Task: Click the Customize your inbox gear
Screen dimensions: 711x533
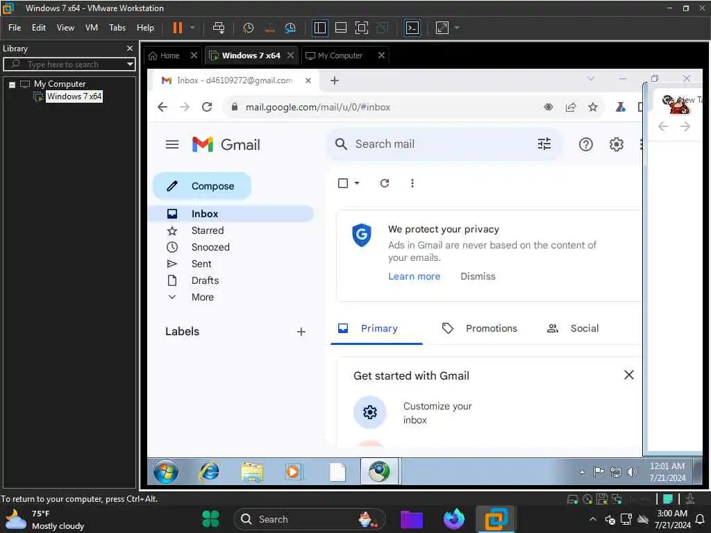Action: coord(369,412)
